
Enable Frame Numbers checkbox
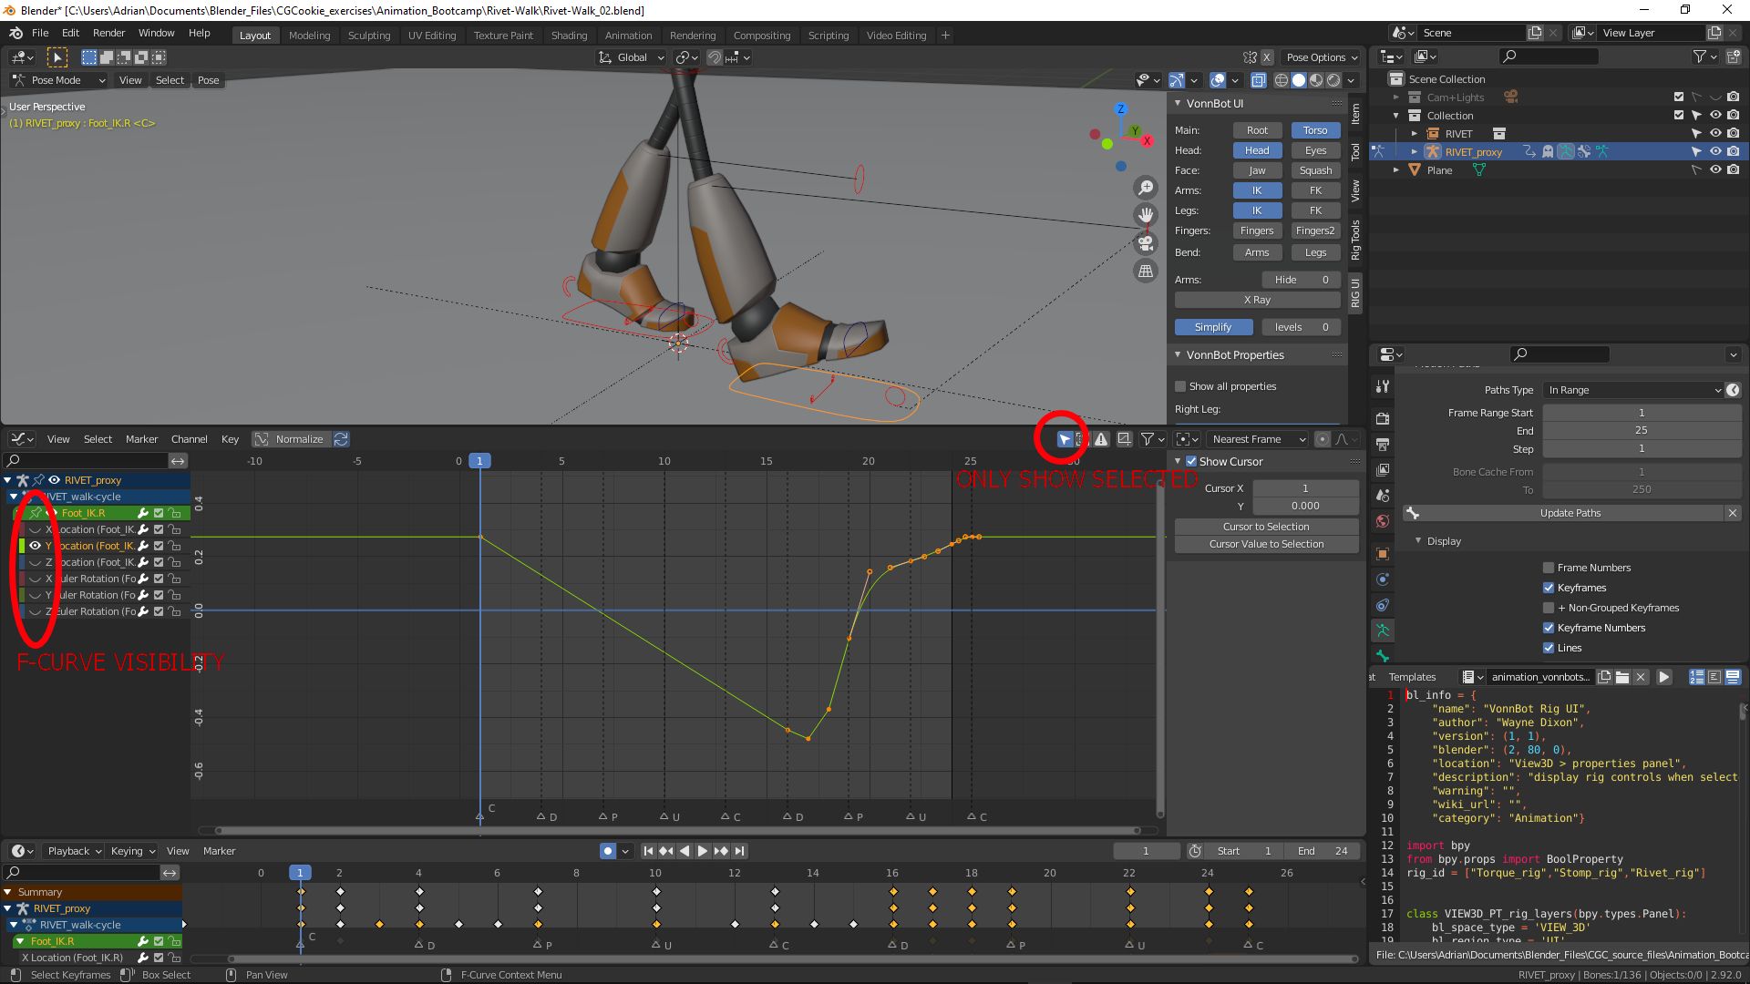coord(1548,568)
